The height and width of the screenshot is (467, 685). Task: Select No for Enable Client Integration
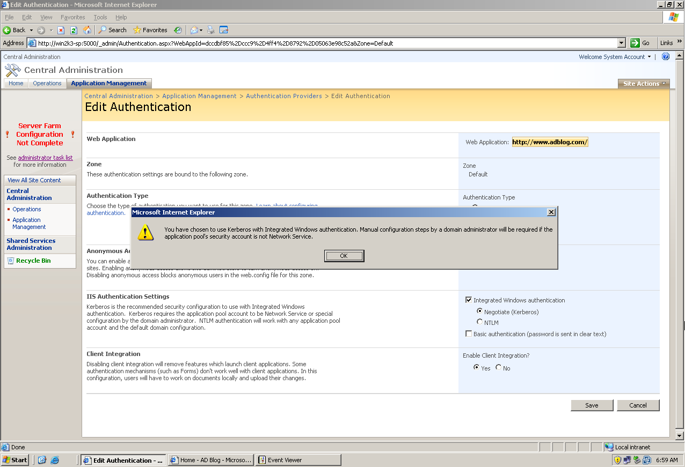pyautogui.click(x=498, y=368)
